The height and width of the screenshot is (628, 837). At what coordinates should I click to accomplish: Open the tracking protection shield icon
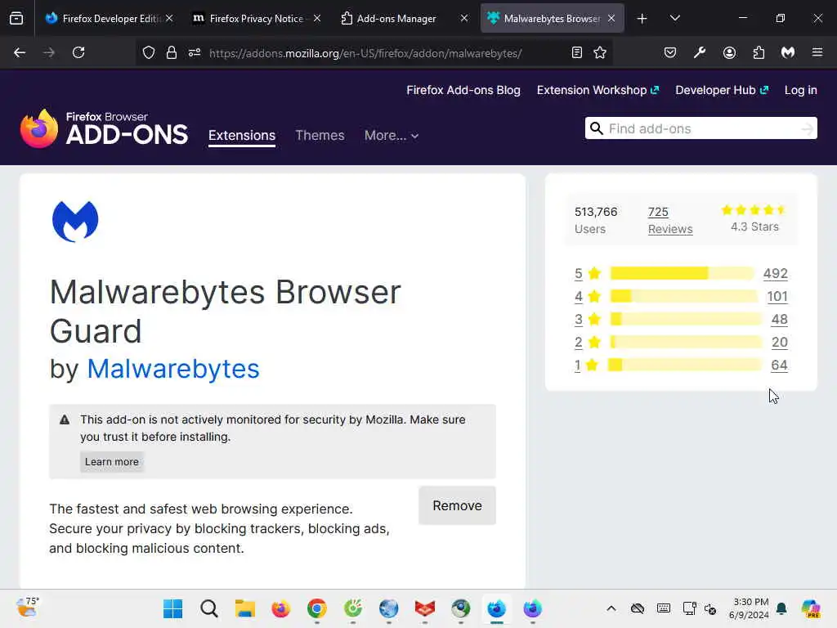coord(149,52)
